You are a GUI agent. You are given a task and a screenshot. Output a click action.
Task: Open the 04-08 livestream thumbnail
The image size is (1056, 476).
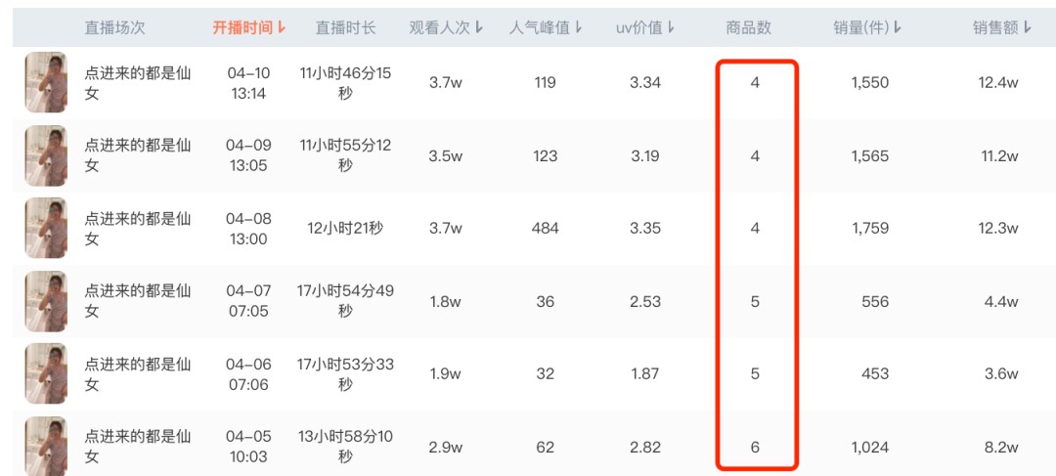47,229
